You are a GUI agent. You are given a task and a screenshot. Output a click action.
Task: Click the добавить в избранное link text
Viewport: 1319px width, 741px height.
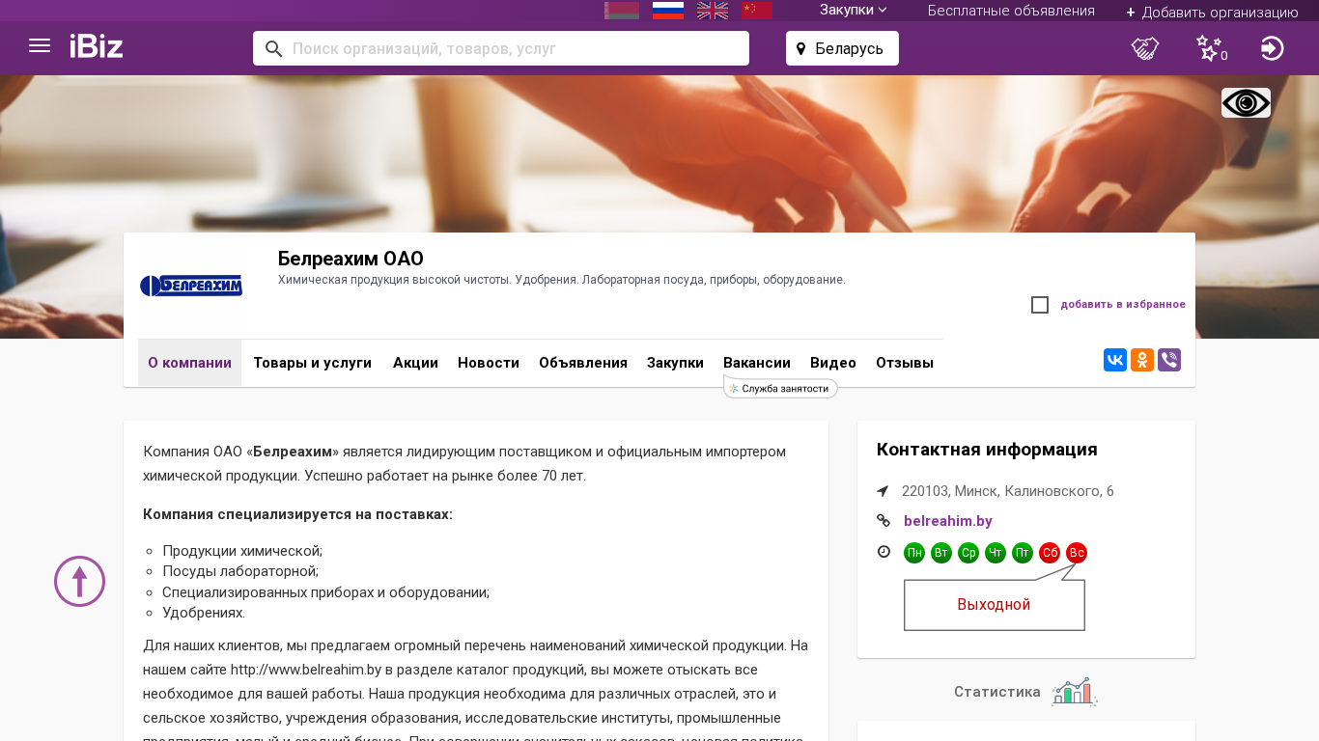[1123, 304]
